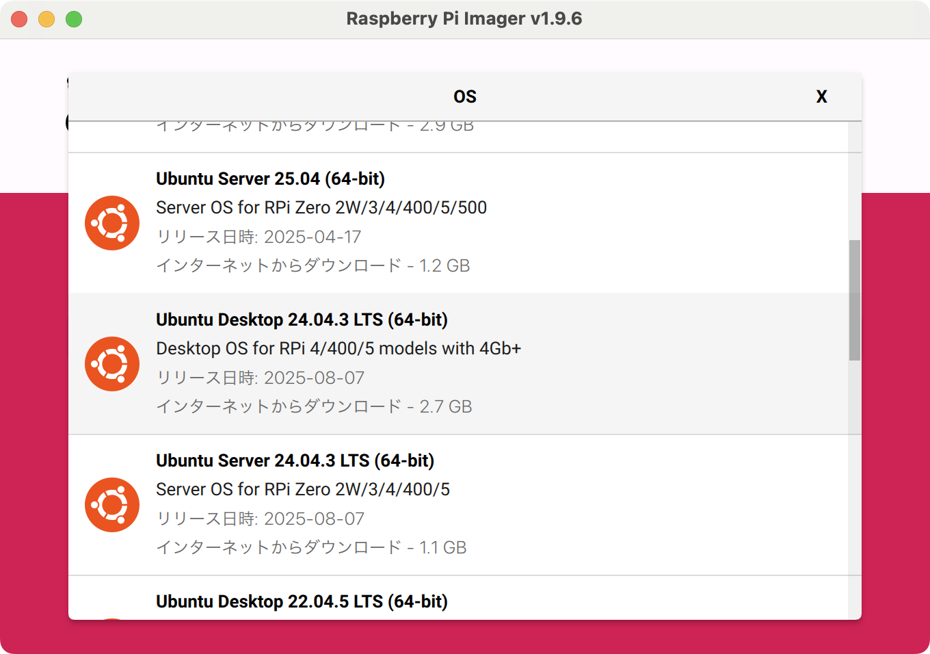Click the 2.7 GB download size line
This screenshot has width=930, height=654.
pos(314,406)
